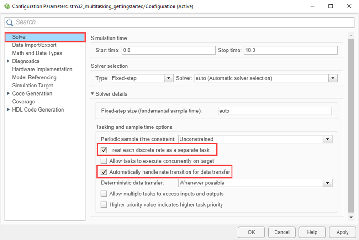Image resolution: width=359 pixels, height=240 pixels.
Task: Open the solver Type dropdown
Action: tap(168, 78)
